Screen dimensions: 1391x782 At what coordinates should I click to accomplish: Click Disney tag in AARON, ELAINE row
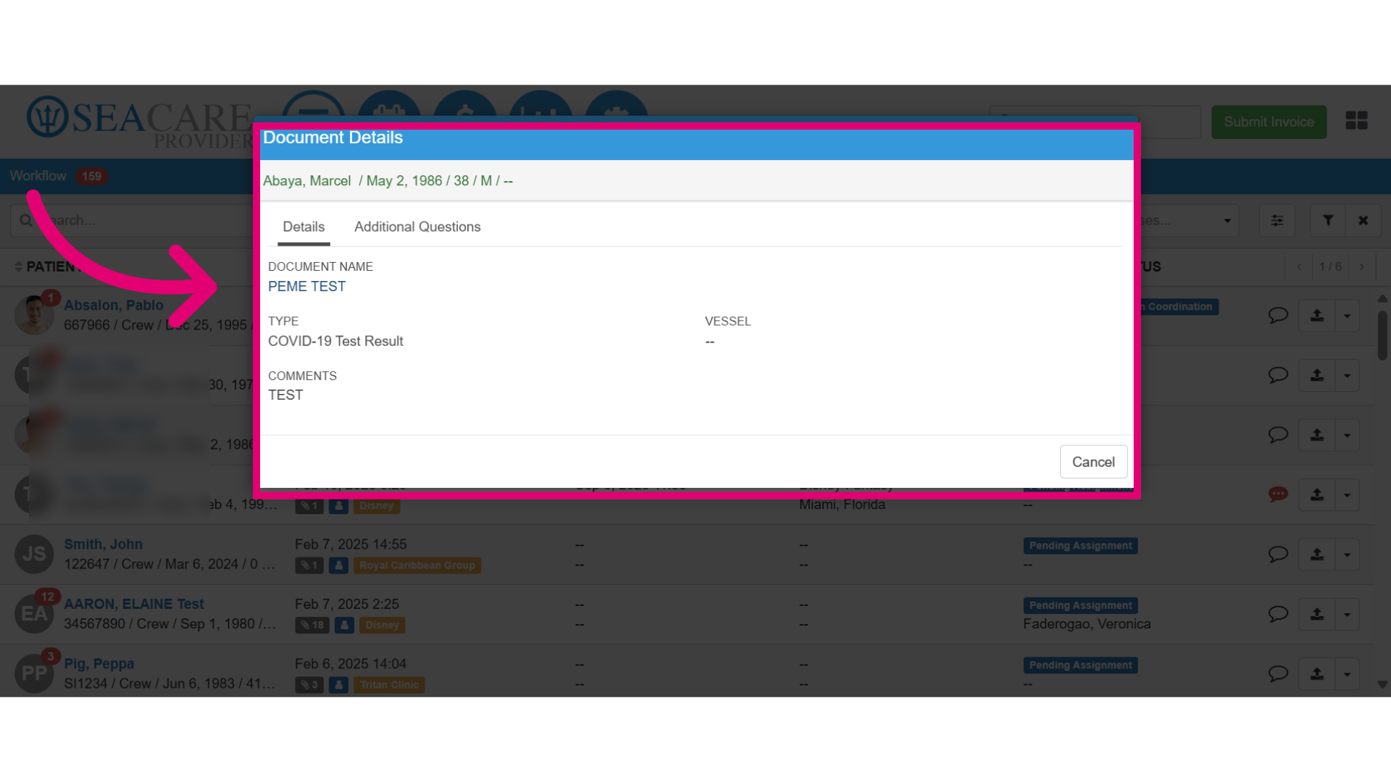382,625
